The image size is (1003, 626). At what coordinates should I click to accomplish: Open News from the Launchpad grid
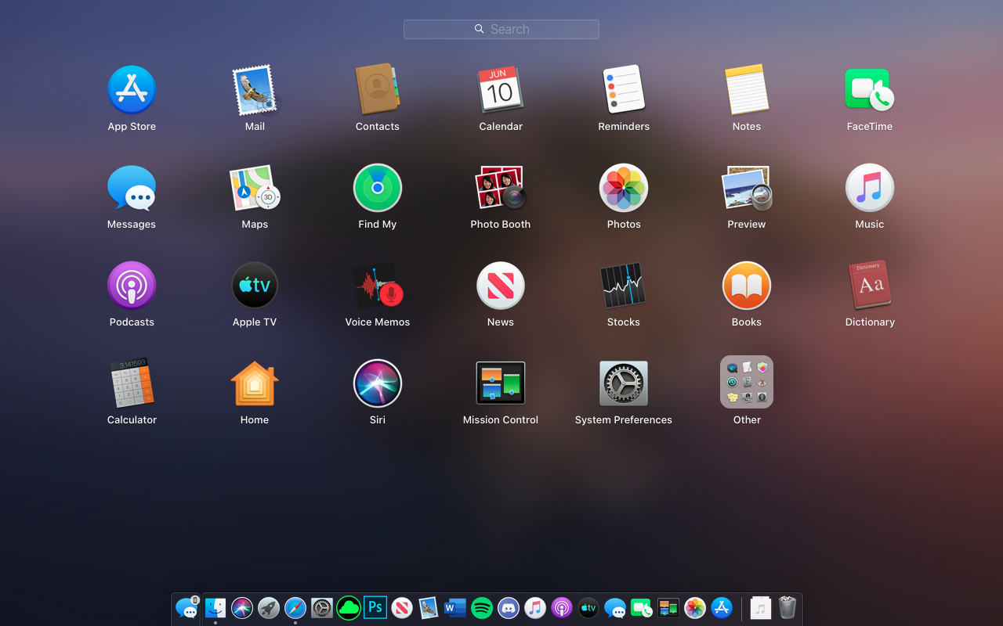click(x=501, y=286)
